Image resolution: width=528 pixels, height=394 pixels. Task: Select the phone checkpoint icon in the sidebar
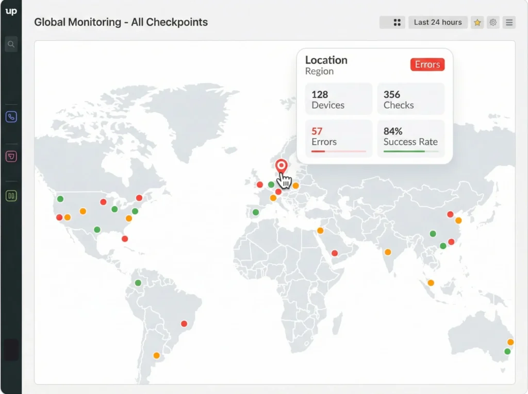pyautogui.click(x=11, y=116)
